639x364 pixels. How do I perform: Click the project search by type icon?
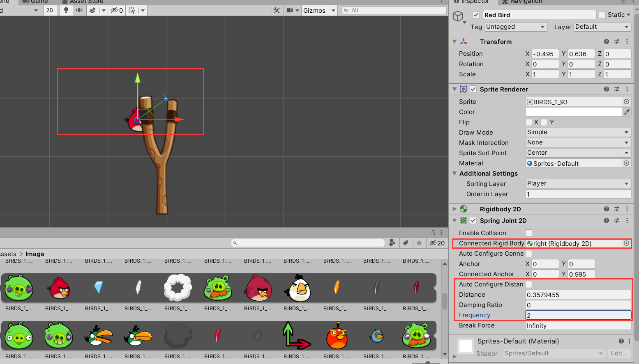[x=392, y=243]
